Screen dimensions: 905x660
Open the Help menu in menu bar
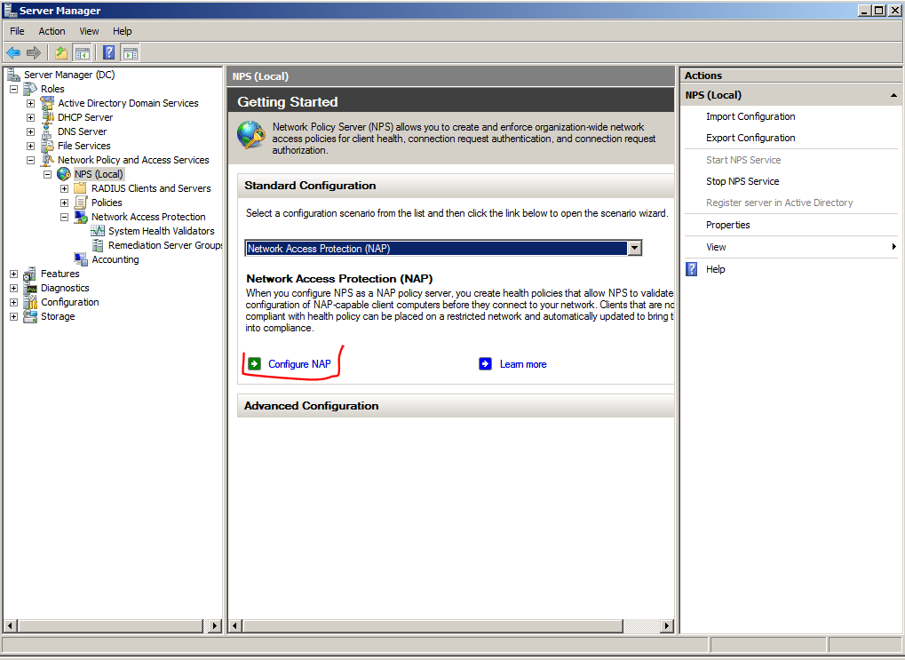[122, 31]
